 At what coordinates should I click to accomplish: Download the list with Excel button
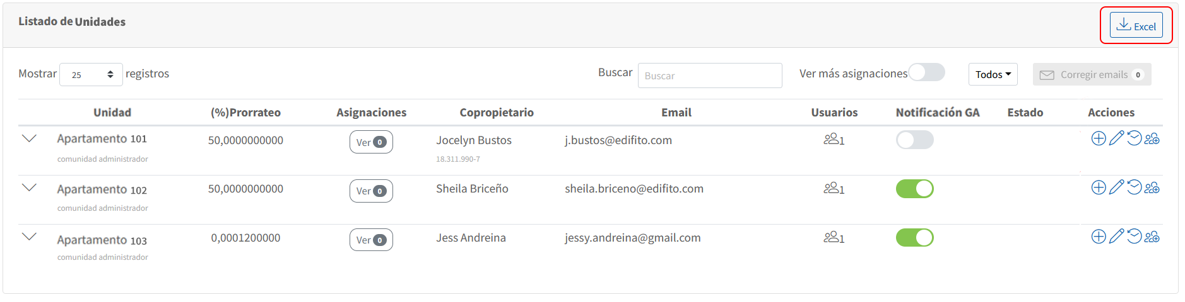tap(1136, 25)
